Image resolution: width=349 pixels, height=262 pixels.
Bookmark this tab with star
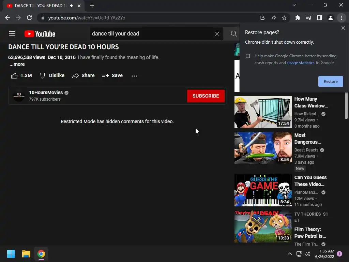[284, 18]
